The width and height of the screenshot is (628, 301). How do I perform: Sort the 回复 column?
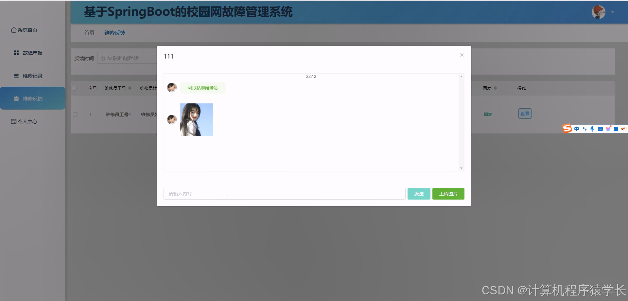pyautogui.click(x=496, y=88)
